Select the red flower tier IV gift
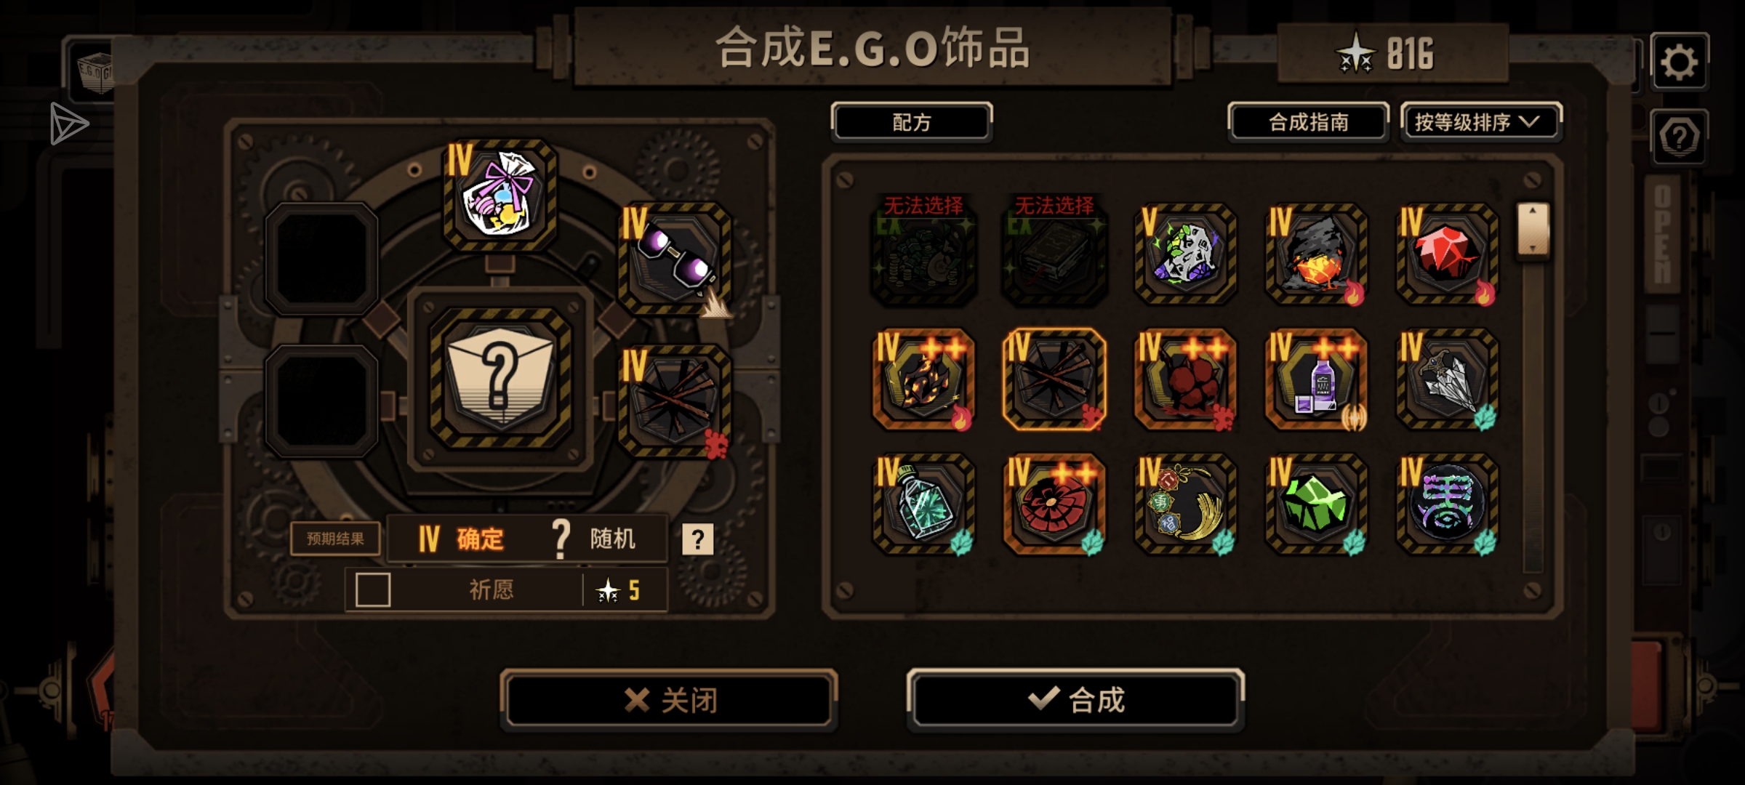The width and height of the screenshot is (1745, 785). pos(1054,504)
